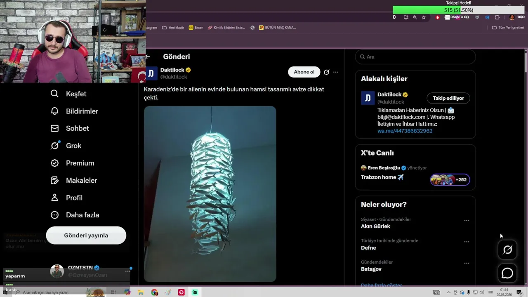
Task: Open the wa.me/447386832962 link
Action: (405, 131)
